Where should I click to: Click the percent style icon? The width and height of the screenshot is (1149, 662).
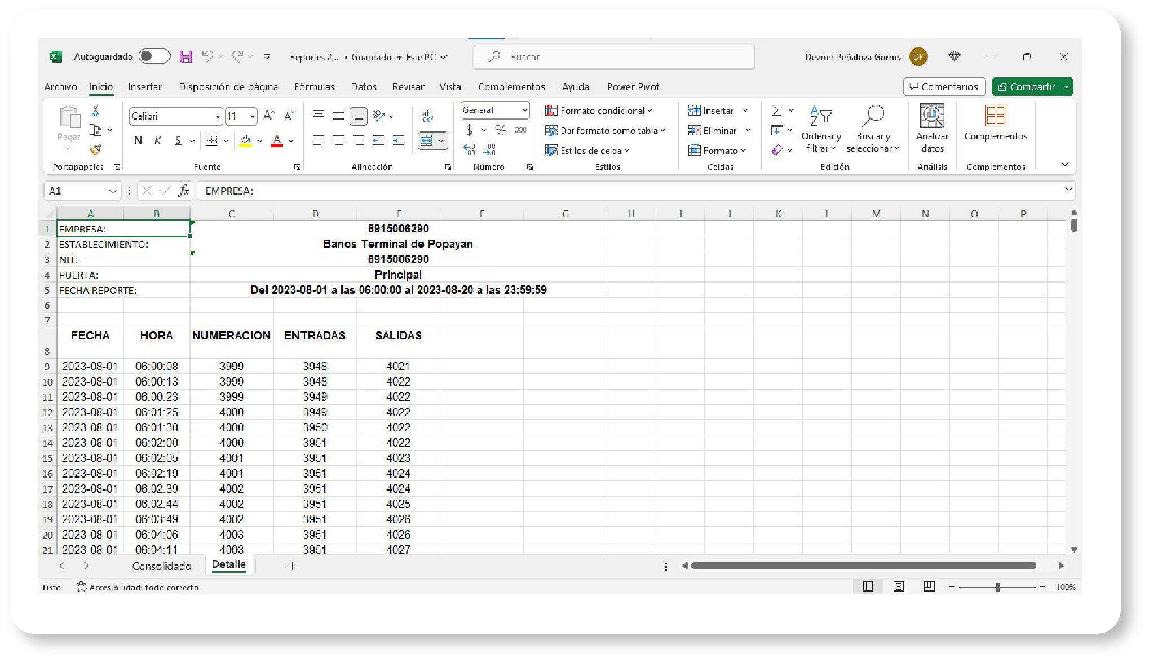pyautogui.click(x=500, y=130)
